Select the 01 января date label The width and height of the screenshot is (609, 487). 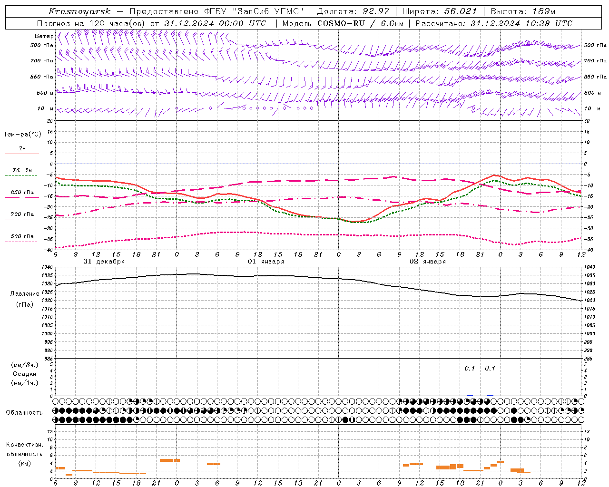point(266,262)
